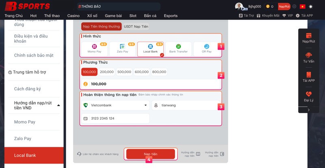Collapse Hướng dẫn nạp/rút tiền VND section

58,105
